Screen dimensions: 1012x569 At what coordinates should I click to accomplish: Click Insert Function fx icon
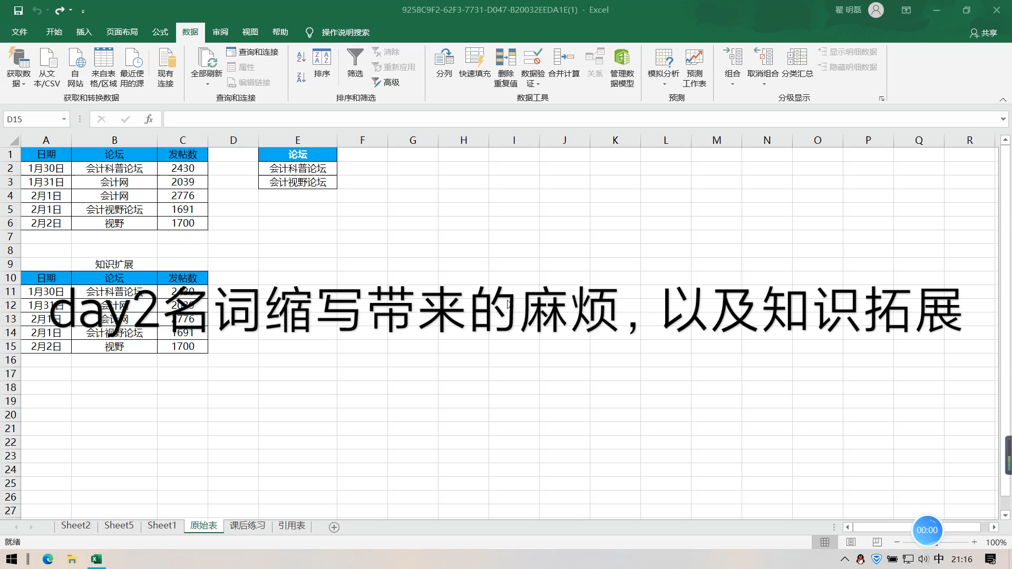[149, 119]
